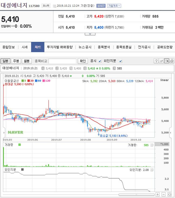Image resolution: width=175 pixels, height=198 pixels.
Task: Click the 120MA 5,414 value
Action: tap(149, 81)
